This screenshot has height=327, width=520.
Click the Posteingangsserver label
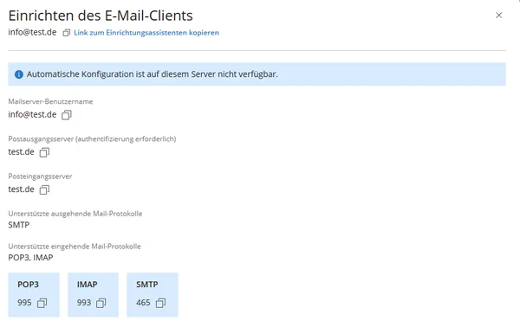[x=40, y=176]
